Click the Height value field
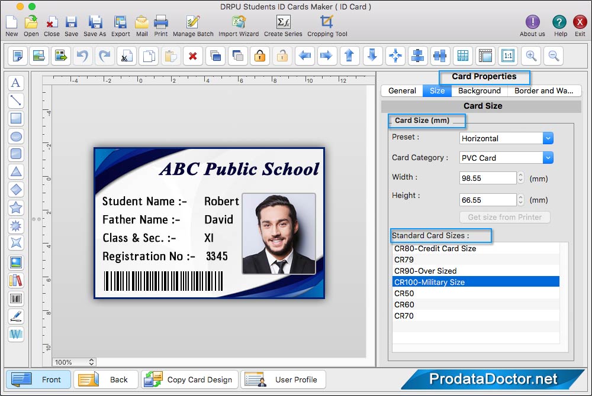592x396 pixels. tap(488, 200)
